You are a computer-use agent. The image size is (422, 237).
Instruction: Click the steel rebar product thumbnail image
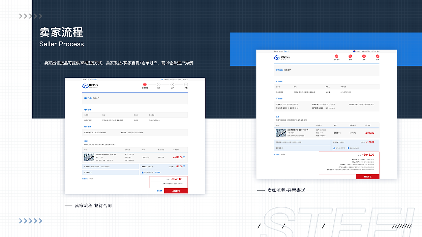(89, 157)
